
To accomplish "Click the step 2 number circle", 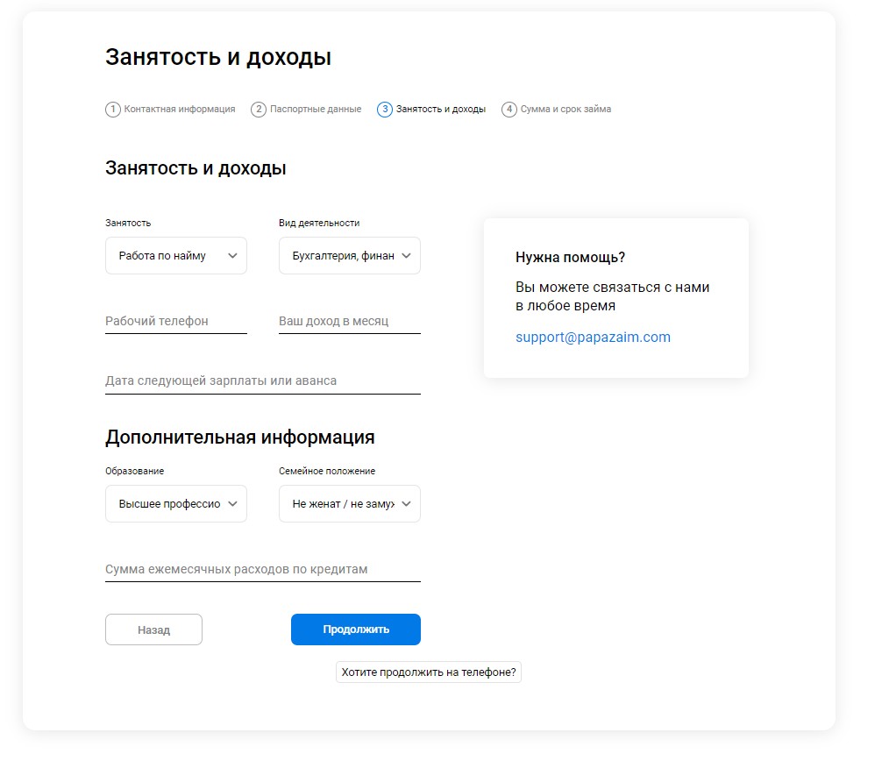I will point(259,110).
